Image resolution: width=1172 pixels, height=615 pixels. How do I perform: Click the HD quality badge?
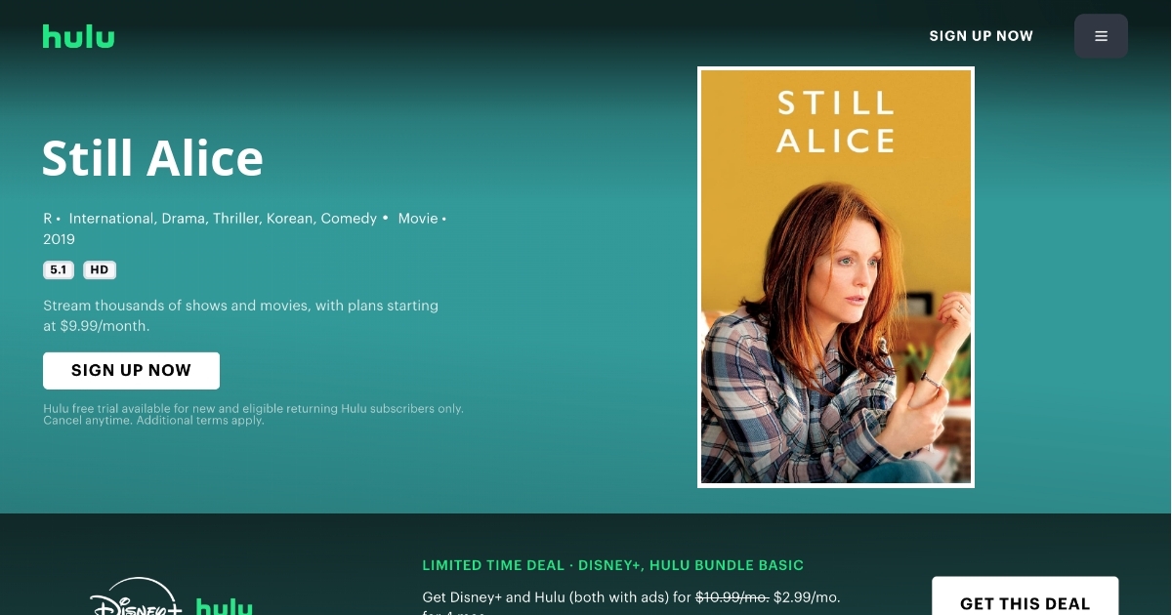100,270
